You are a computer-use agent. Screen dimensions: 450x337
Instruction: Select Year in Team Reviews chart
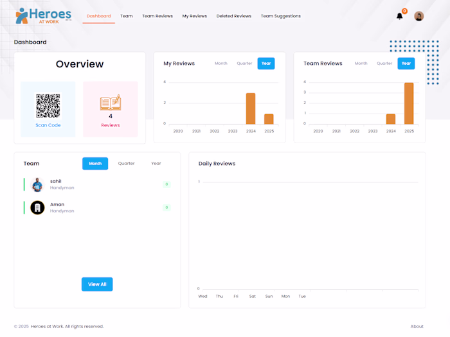coord(406,64)
